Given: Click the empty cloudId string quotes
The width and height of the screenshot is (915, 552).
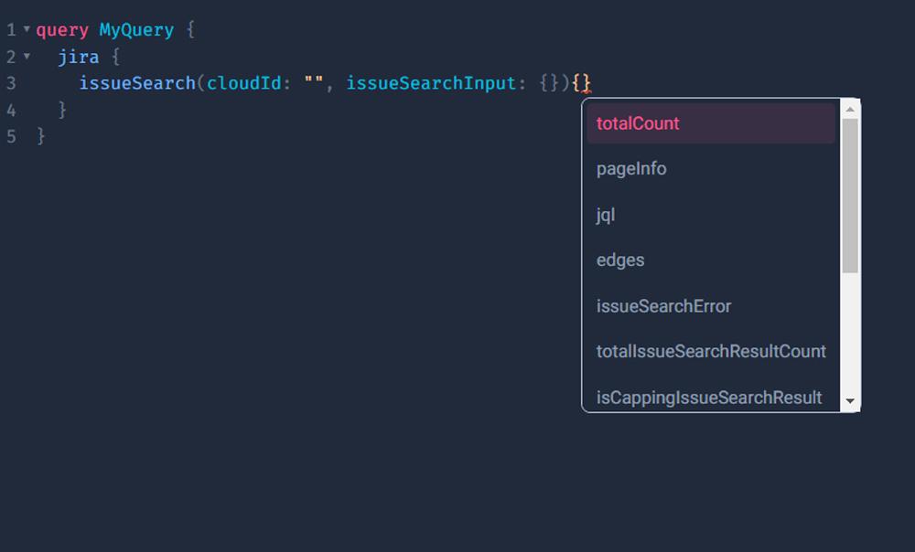Looking at the screenshot, I should (x=313, y=81).
